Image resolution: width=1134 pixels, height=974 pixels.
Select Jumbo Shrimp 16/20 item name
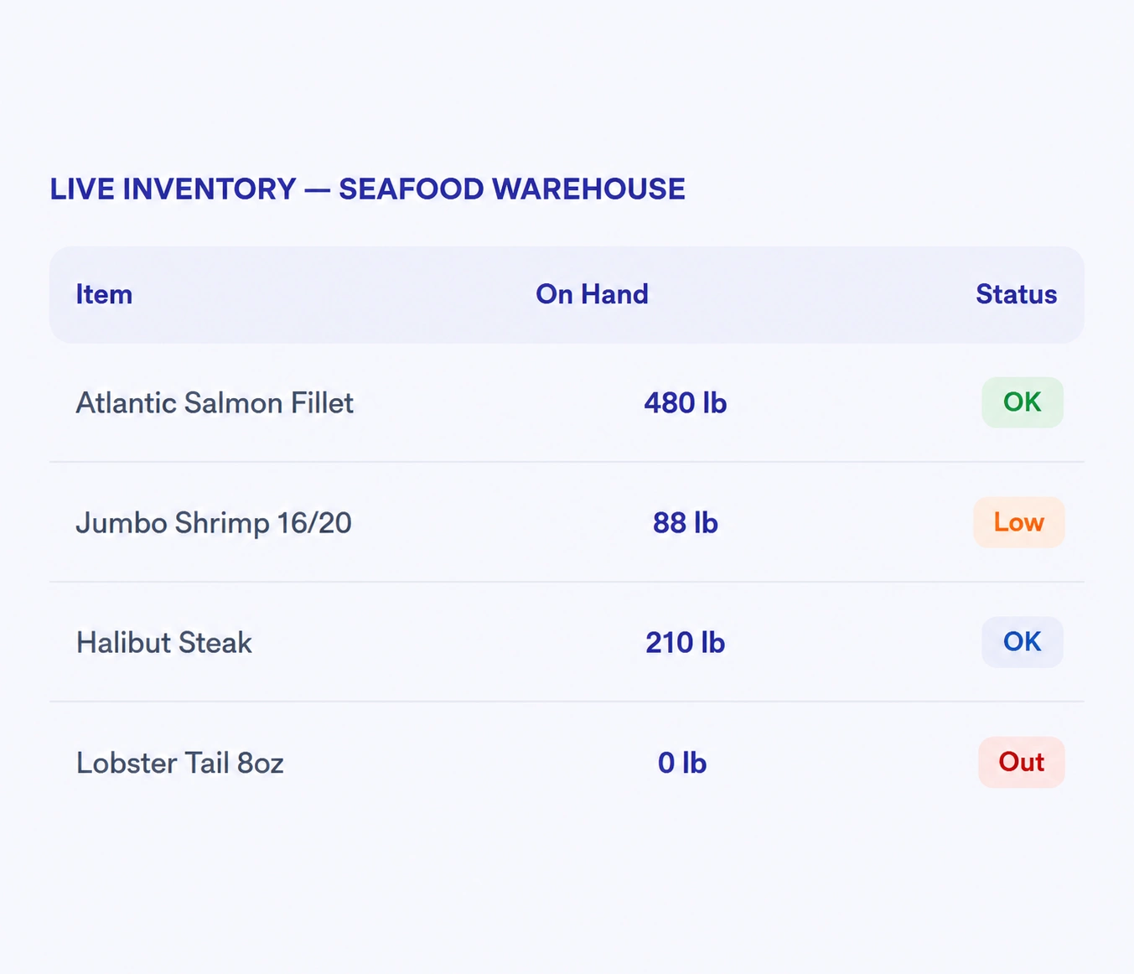214,523
